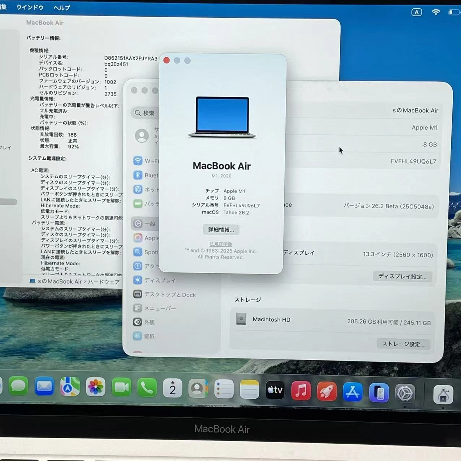Viewport: 461px width, 461px height.
Task: Open the ヘルプ menu in the menu bar
Action: pyautogui.click(x=61, y=7)
